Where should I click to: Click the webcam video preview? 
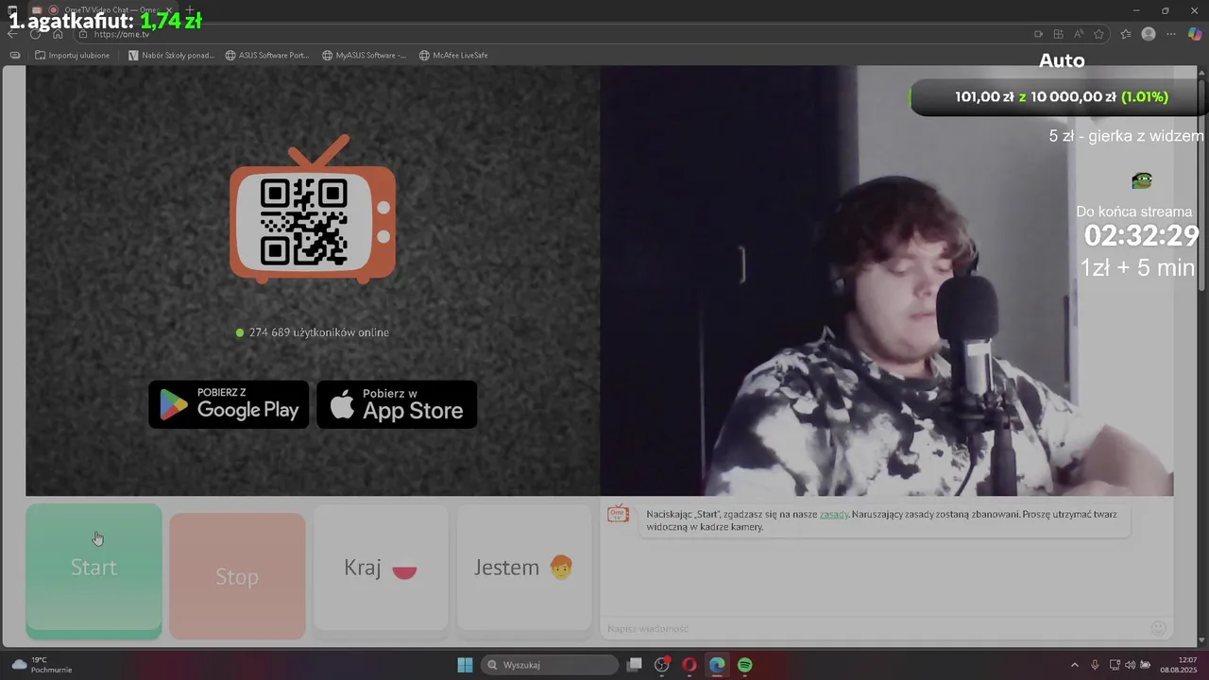click(886, 280)
